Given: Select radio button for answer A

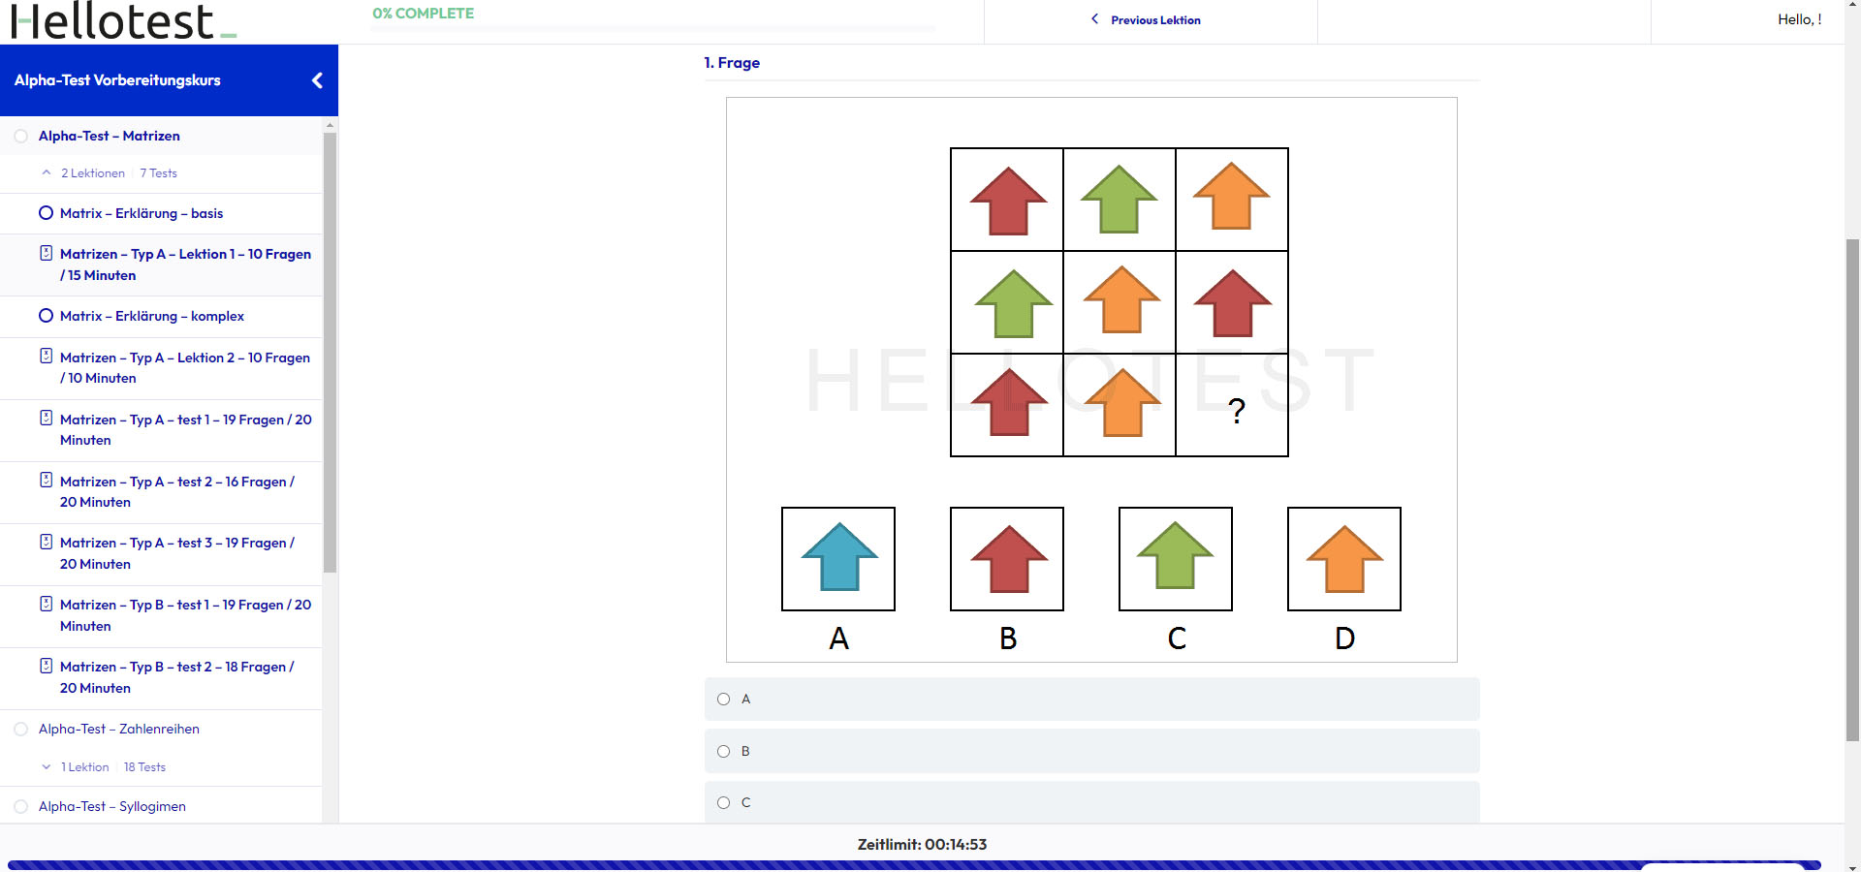Looking at the screenshot, I should pos(723,700).
